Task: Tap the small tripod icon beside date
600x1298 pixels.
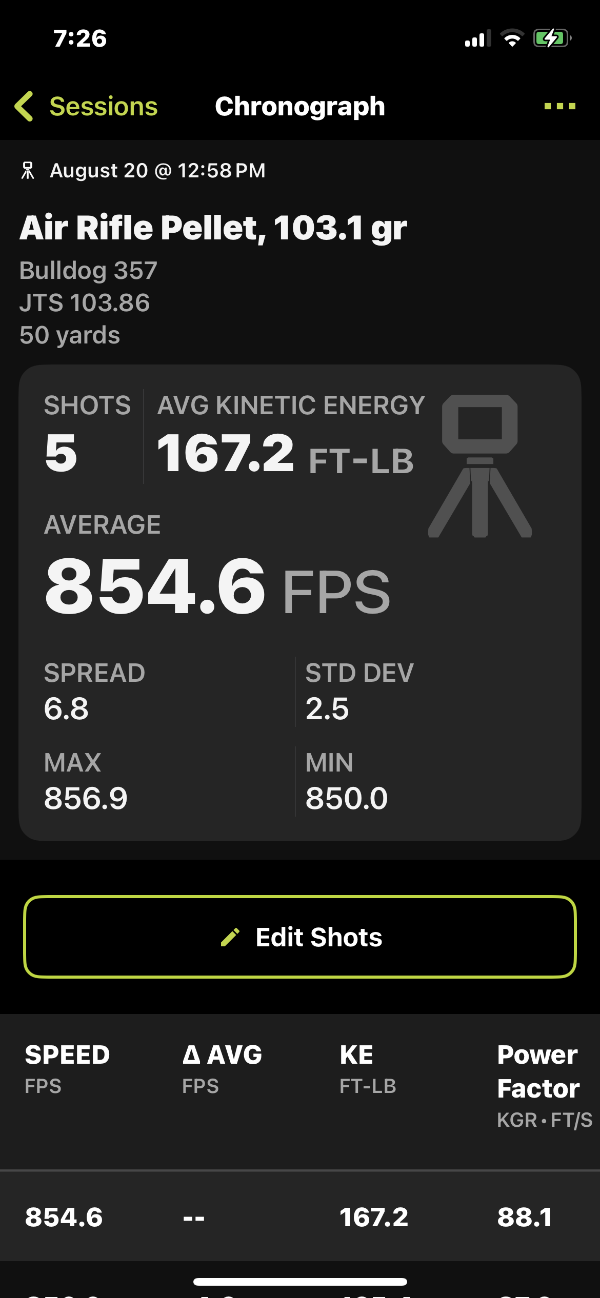Action: (x=28, y=171)
